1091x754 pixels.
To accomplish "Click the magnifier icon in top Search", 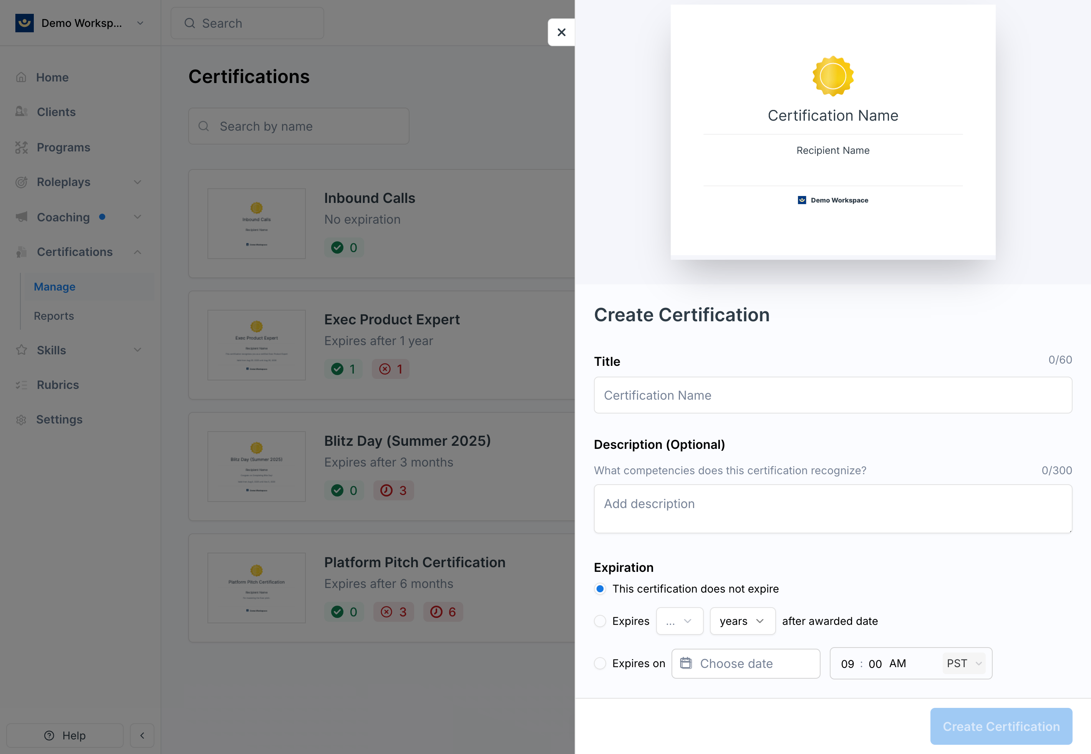I will click(190, 23).
